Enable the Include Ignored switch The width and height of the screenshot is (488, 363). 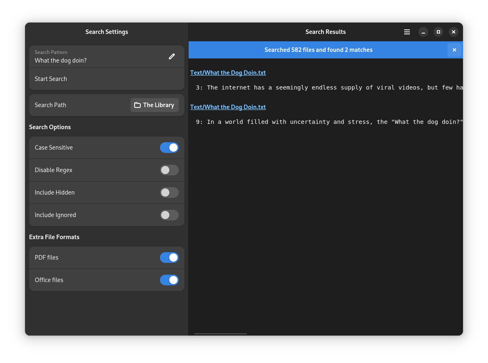pyautogui.click(x=169, y=215)
